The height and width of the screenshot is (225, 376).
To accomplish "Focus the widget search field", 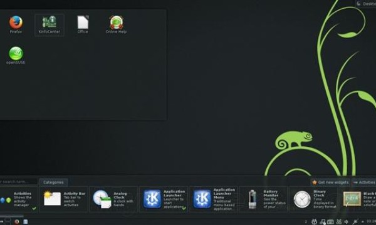I will tap(18, 182).
